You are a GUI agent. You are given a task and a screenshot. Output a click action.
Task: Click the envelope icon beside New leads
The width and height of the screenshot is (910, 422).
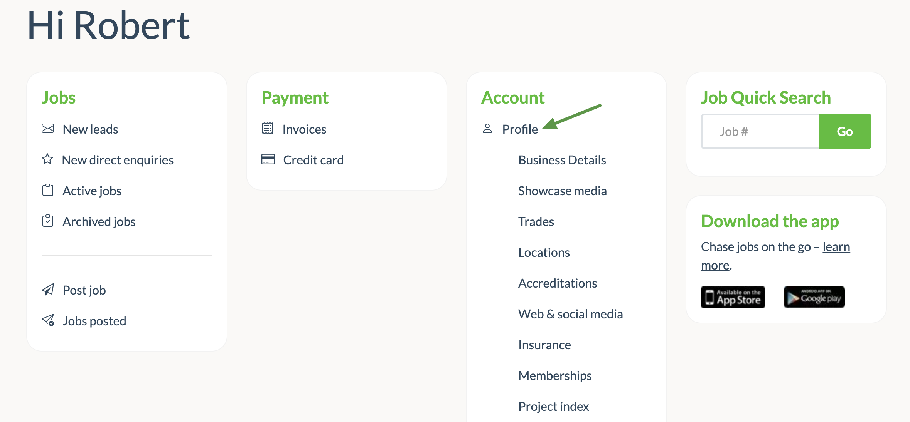[x=48, y=129]
